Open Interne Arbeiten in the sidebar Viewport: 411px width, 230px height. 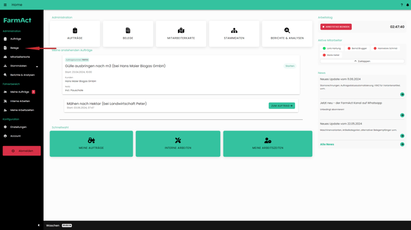pos(20,101)
